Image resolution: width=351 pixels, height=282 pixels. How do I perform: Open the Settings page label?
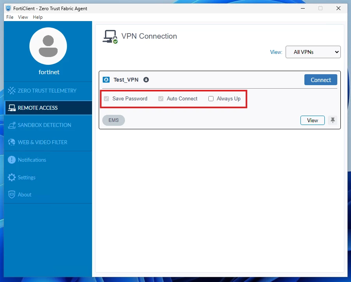pos(27,178)
